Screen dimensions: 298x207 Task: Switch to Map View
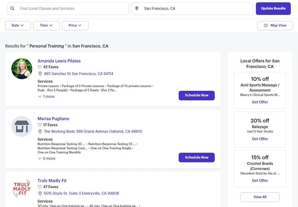275,26
